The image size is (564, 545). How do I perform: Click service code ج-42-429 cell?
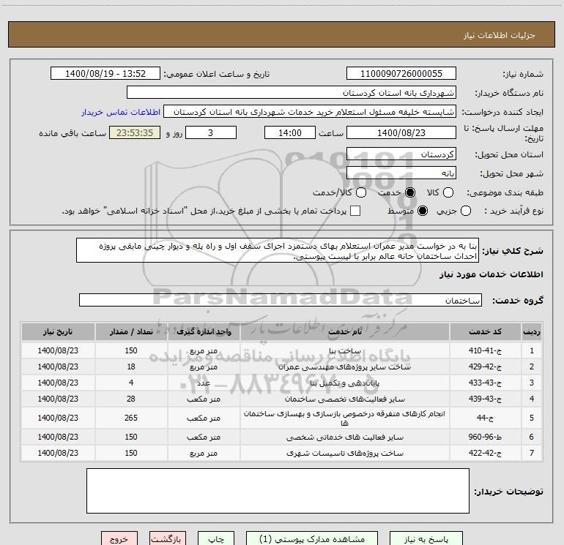coord(485,367)
